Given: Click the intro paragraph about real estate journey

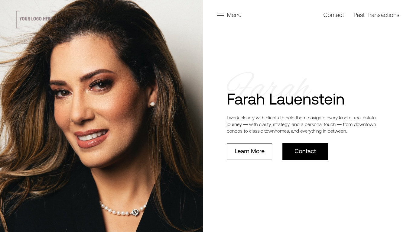Looking at the screenshot, I should coord(301,124).
